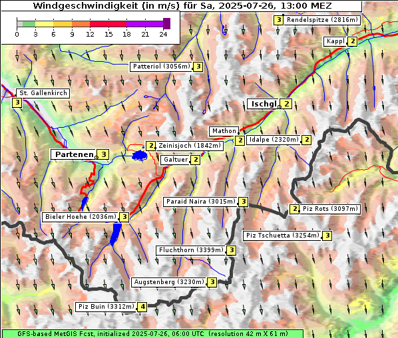Screen dimensions: 398x338
Task: Select the Partenen town label
Action: click(74, 154)
